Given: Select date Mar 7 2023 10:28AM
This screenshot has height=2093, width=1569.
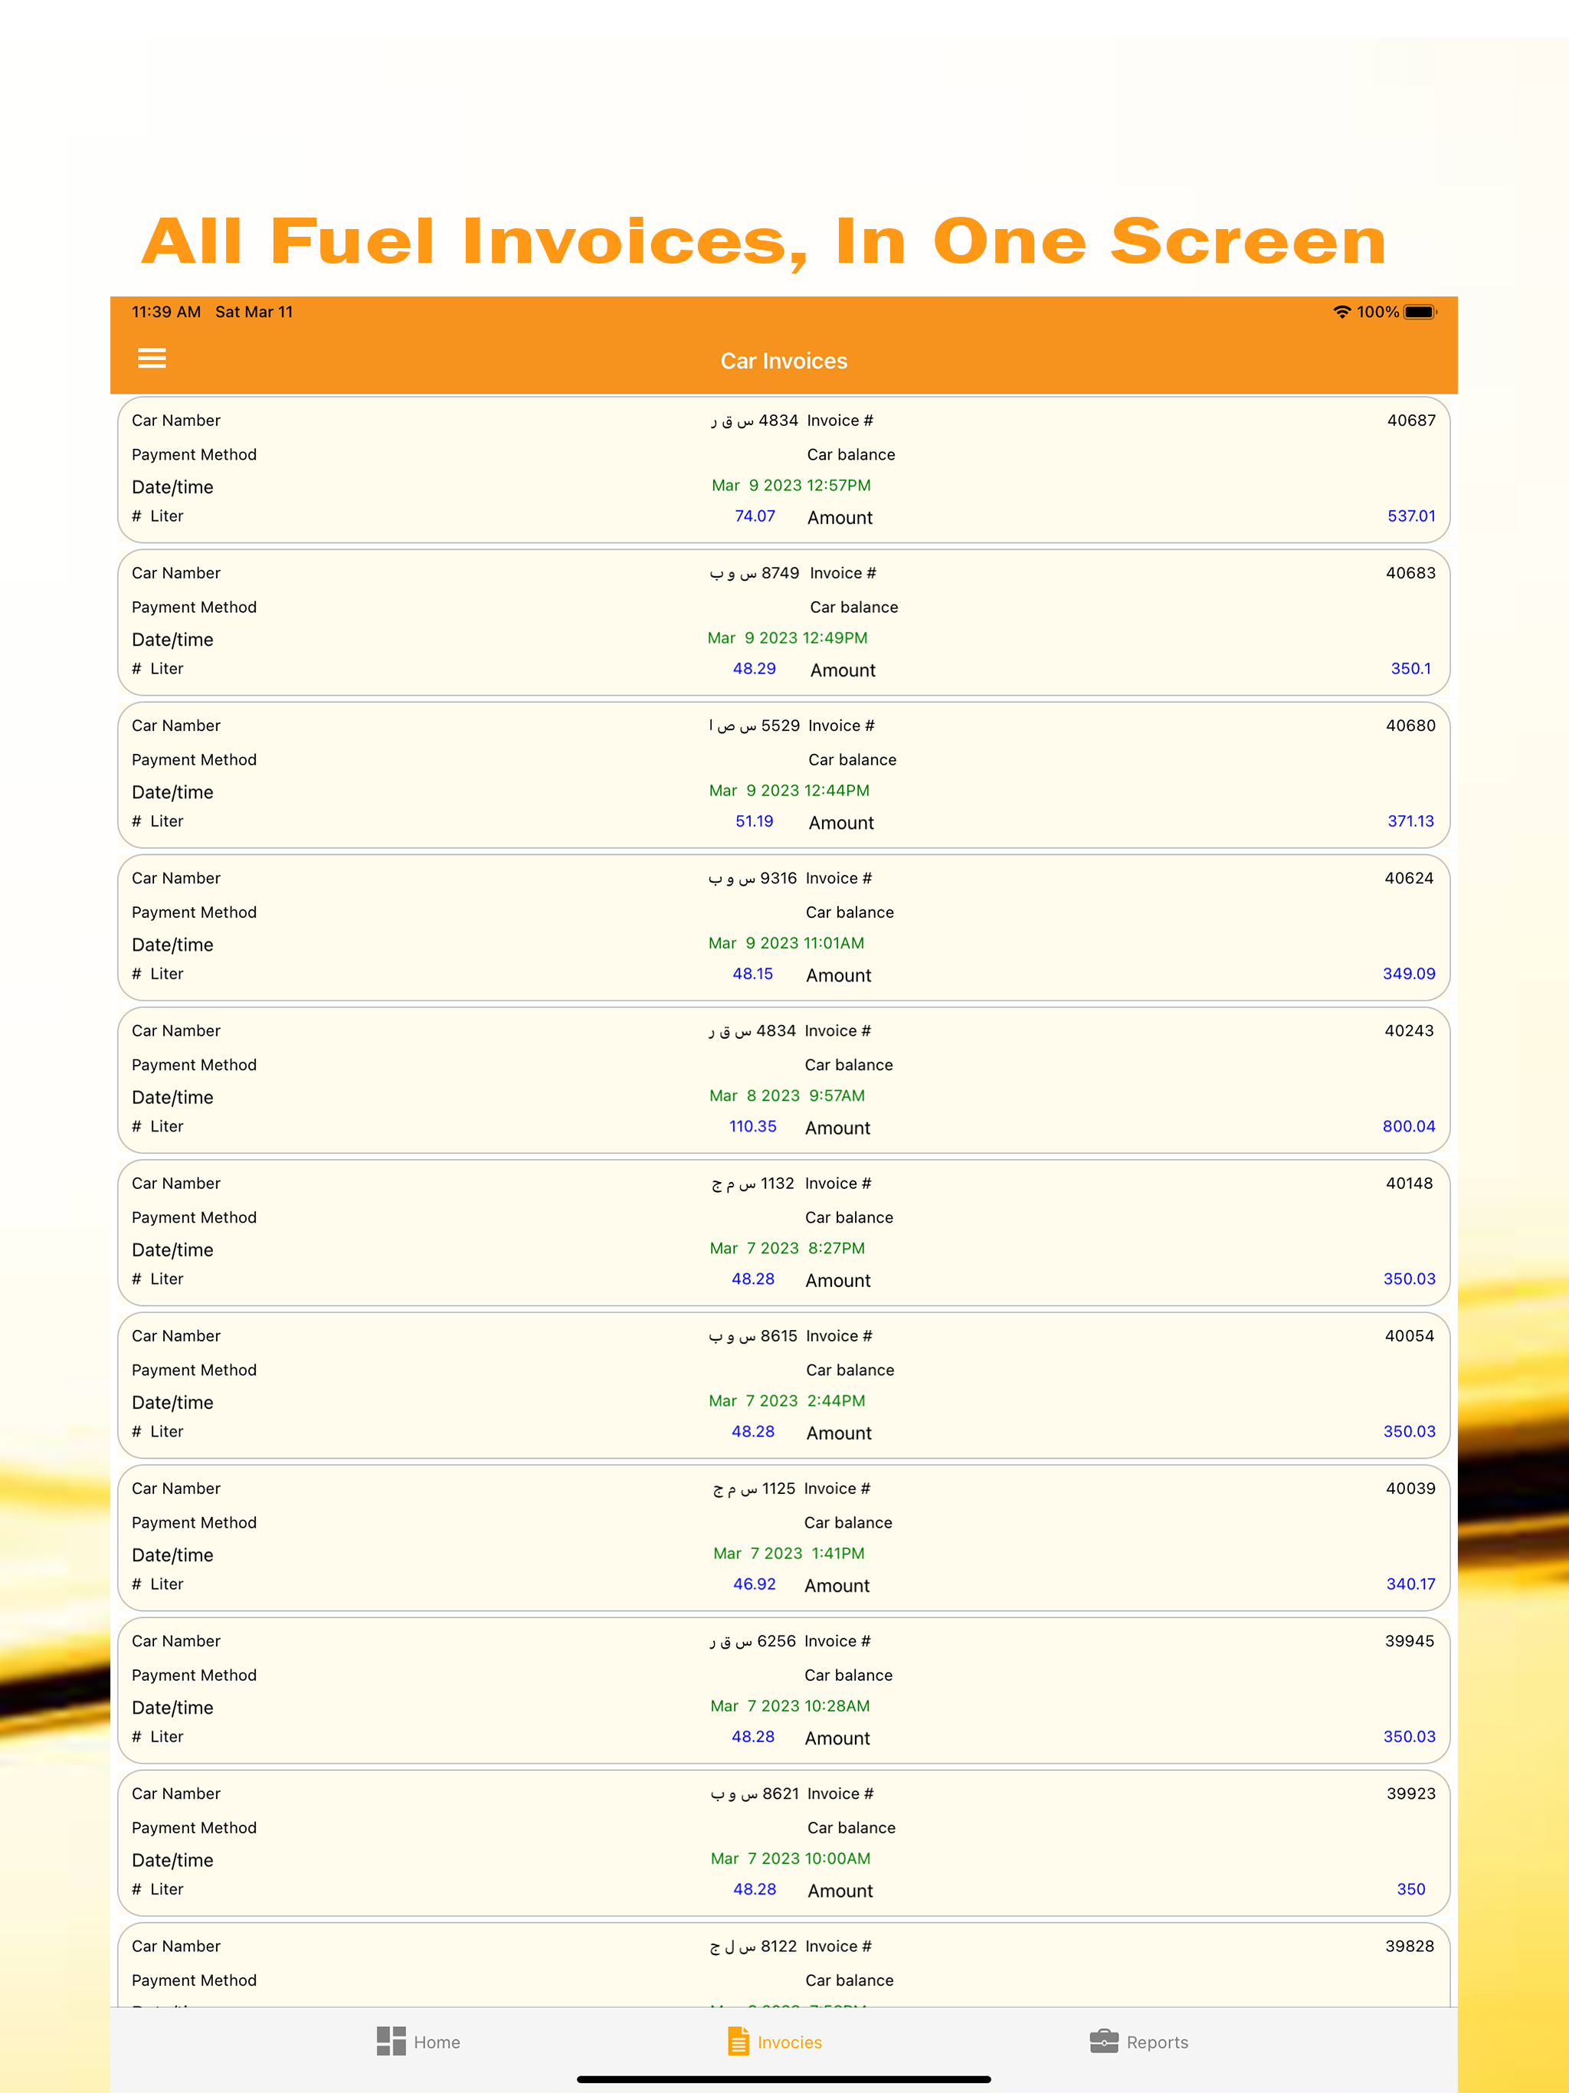Looking at the screenshot, I should [x=790, y=1706].
